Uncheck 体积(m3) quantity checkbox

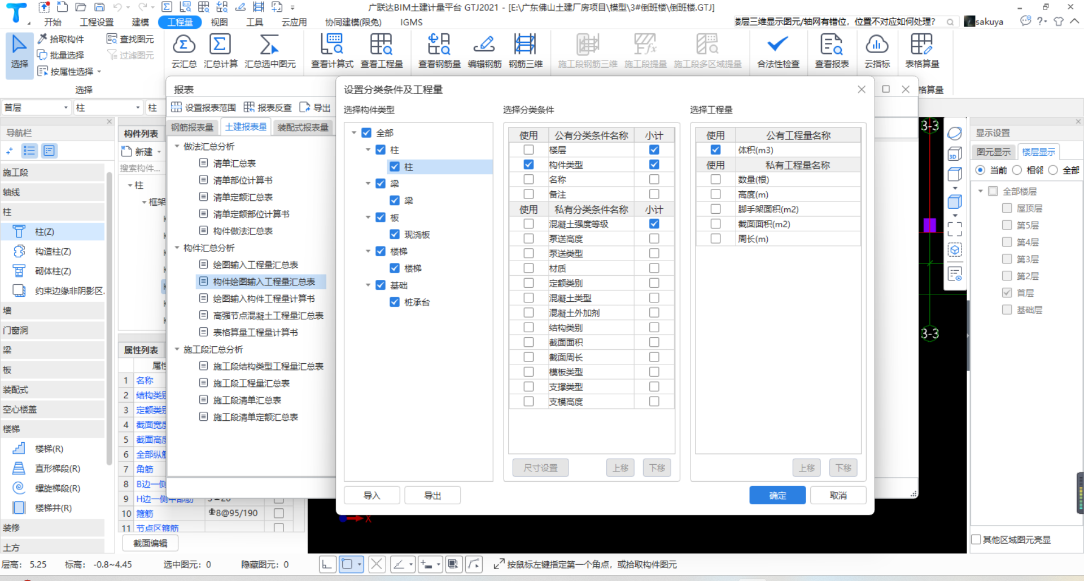coord(715,150)
